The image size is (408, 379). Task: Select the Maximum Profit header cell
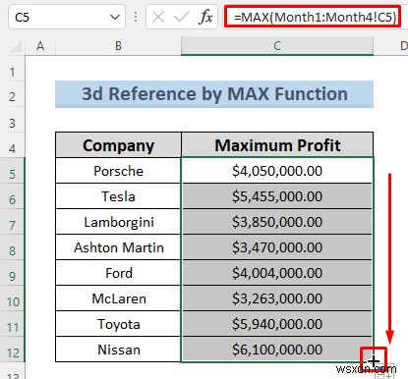pos(277,145)
